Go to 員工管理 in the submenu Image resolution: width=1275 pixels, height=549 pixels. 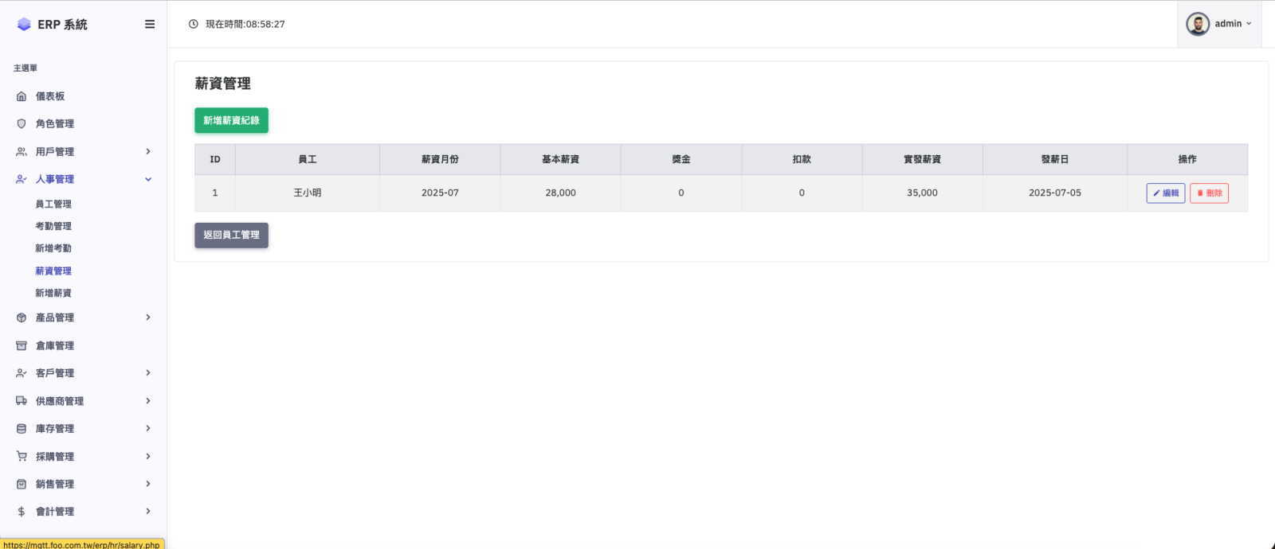(x=53, y=204)
